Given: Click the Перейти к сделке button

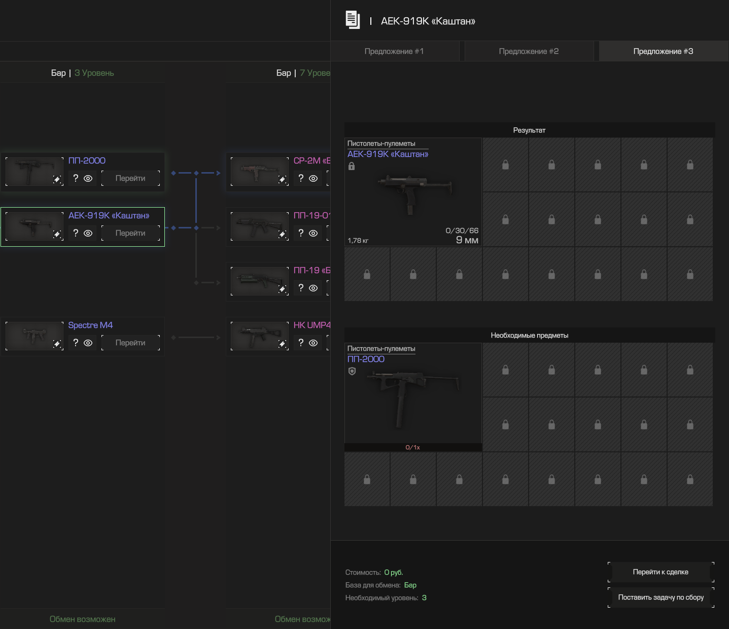Looking at the screenshot, I should (x=661, y=572).
